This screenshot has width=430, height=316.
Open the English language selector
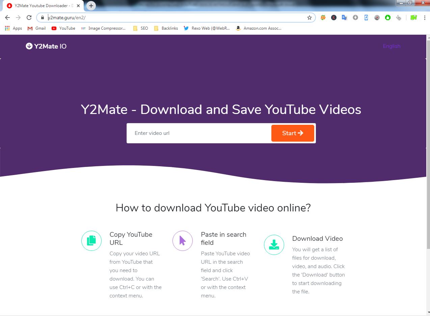pos(392,46)
